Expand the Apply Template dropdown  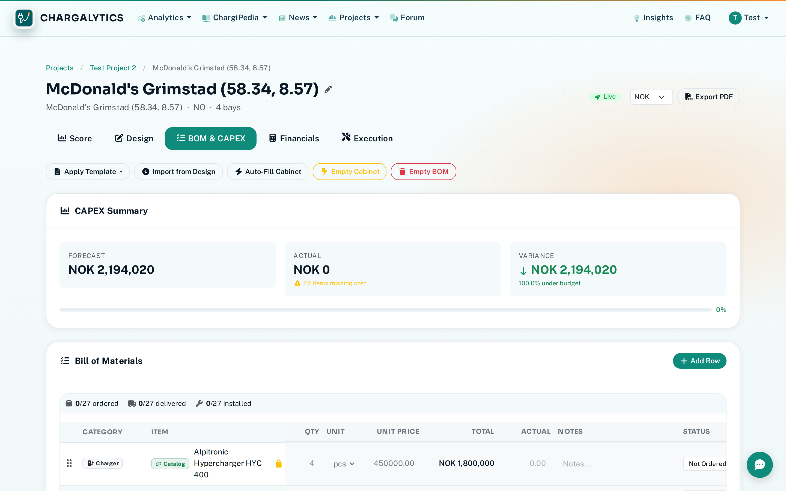88,172
